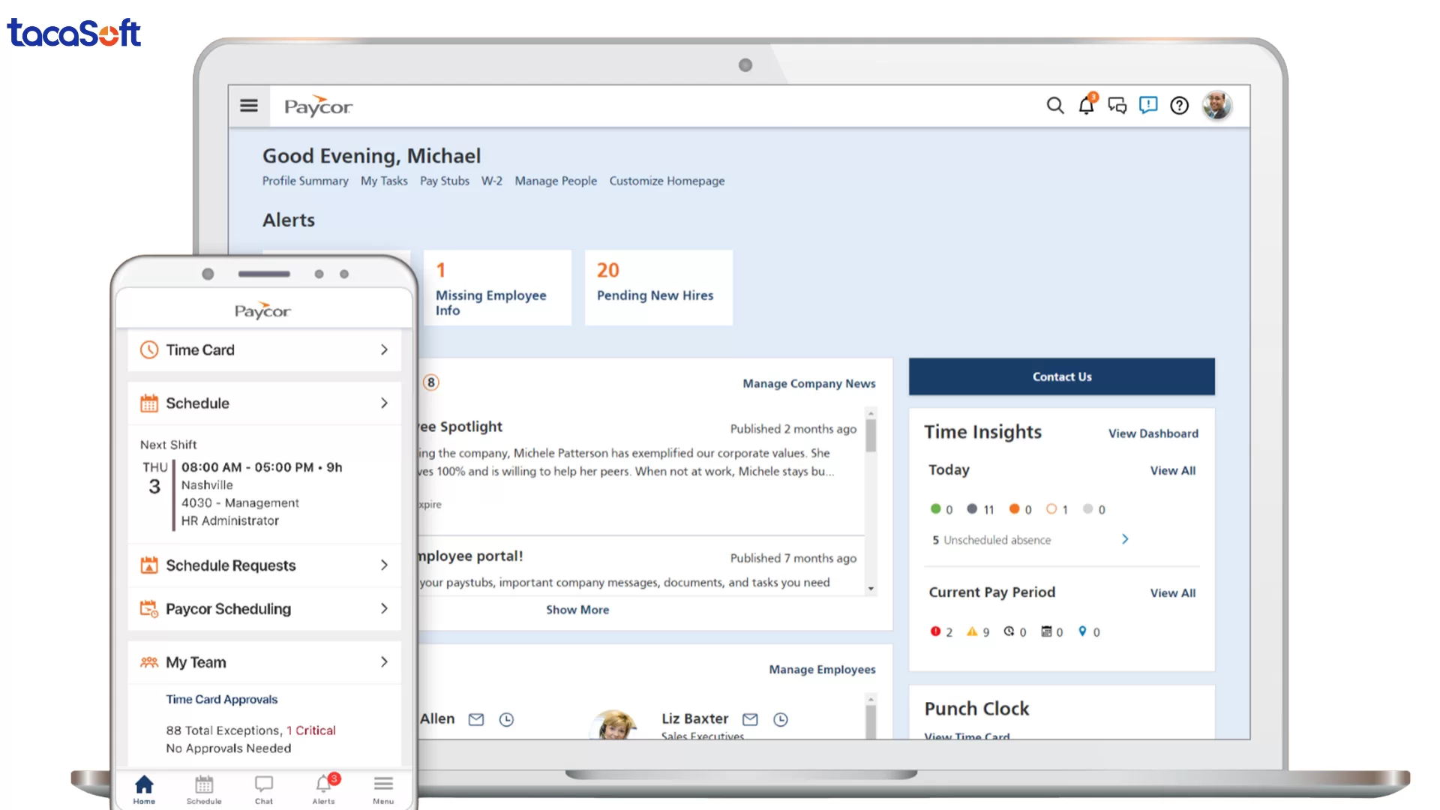This screenshot has height=810, width=1440.
Task: Open the notifications bell in header
Action: point(1086,106)
